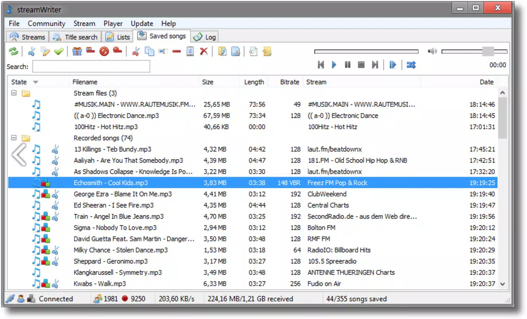The width and height of the screenshot is (527, 319).
Task: Sort by the Size column header
Action: coord(219,82)
